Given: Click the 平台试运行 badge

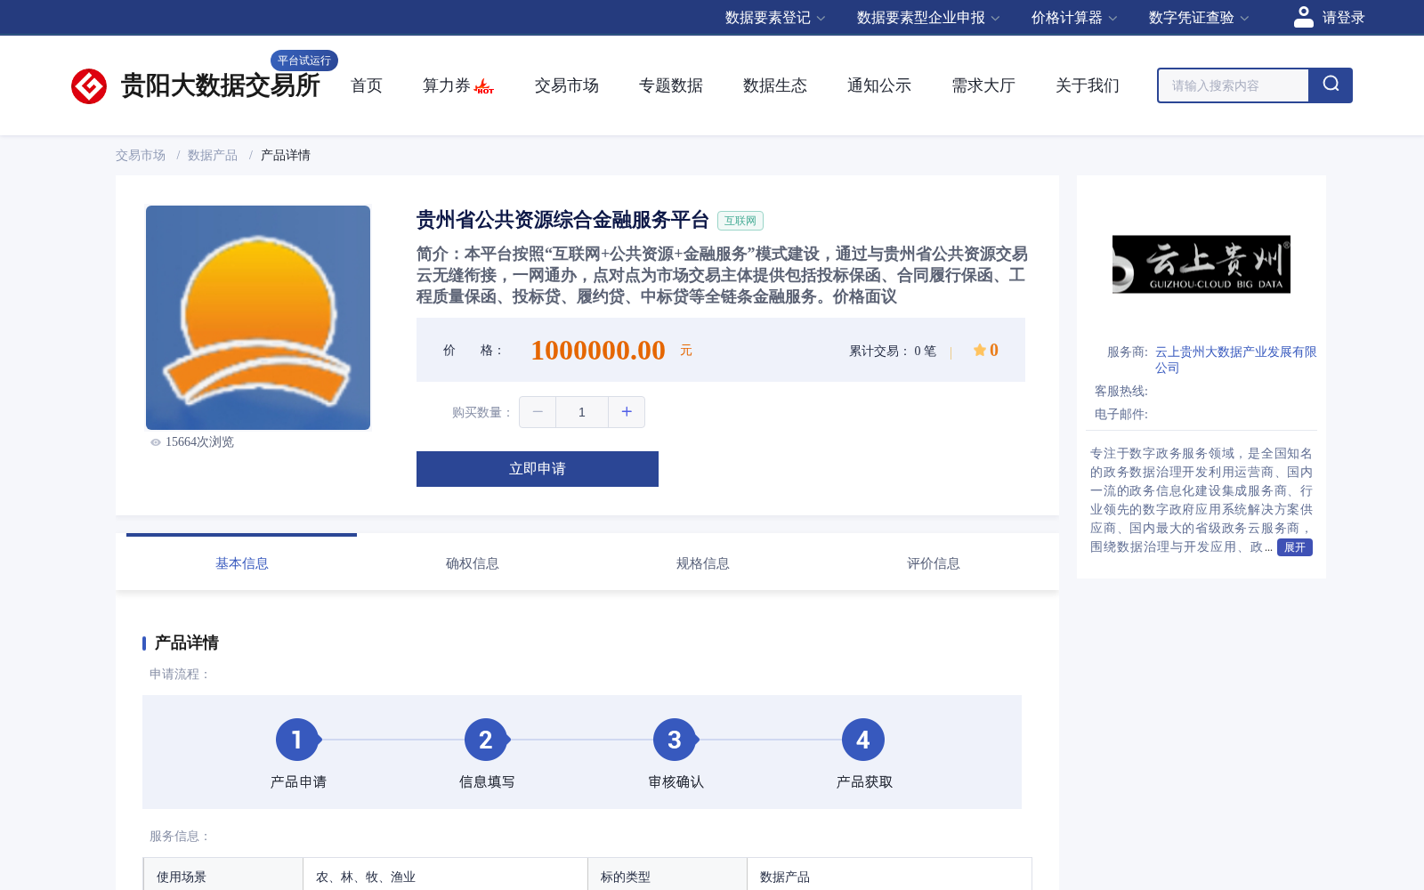Looking at the screenshot, I should (304, 61).
